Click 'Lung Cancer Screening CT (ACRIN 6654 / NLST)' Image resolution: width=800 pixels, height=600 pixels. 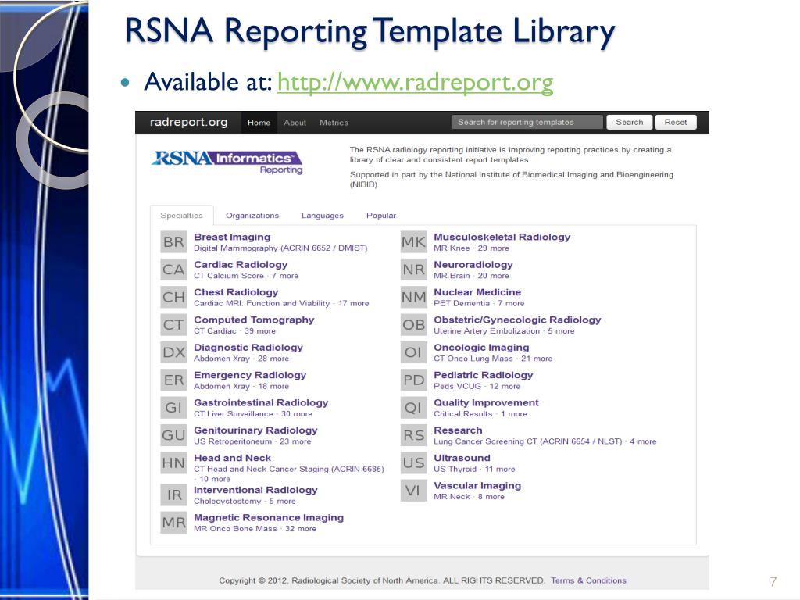(528, 441)
